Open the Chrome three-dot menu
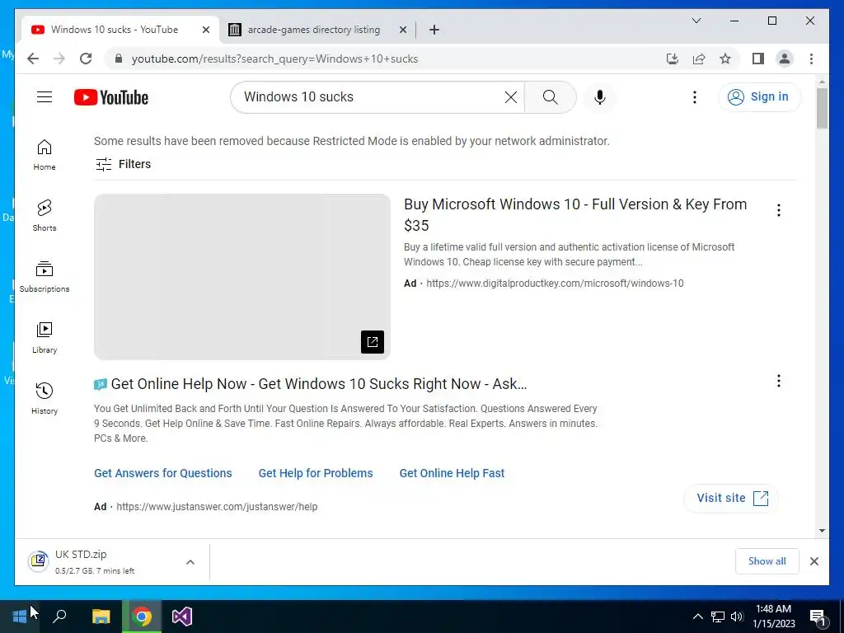The height and width of the screenshot is (633, 844). click(x=811, y=59)
